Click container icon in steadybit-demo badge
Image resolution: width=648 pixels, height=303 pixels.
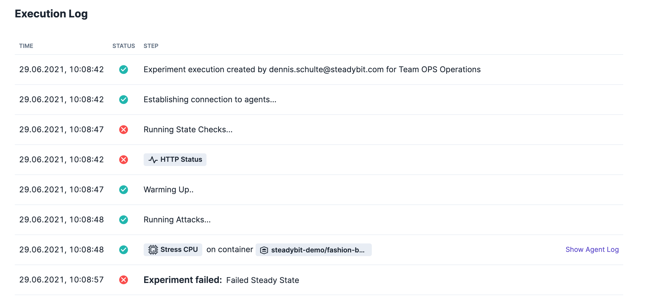pyautogui.click(x=264, y=250)
